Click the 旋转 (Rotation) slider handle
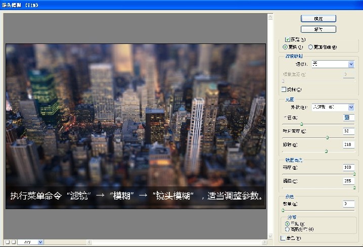This screenshot has width=363, height=247. coord(326,151)
